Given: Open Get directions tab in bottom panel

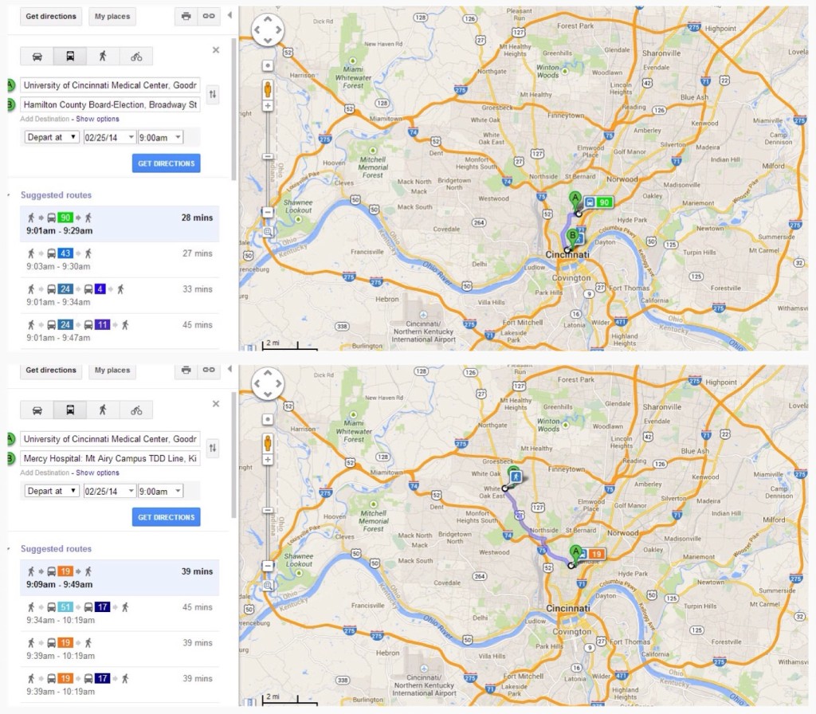Looking at the screenshot, I should coord(51,370).
